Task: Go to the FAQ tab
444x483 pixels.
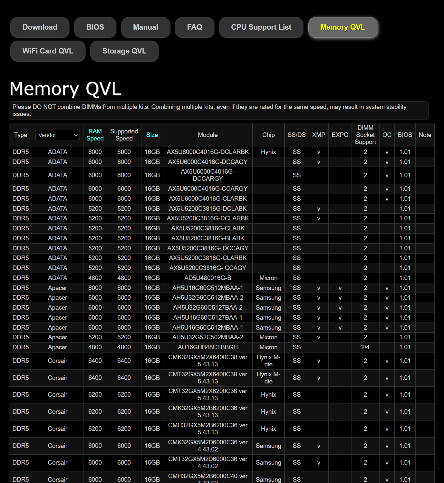Action: 195,27
